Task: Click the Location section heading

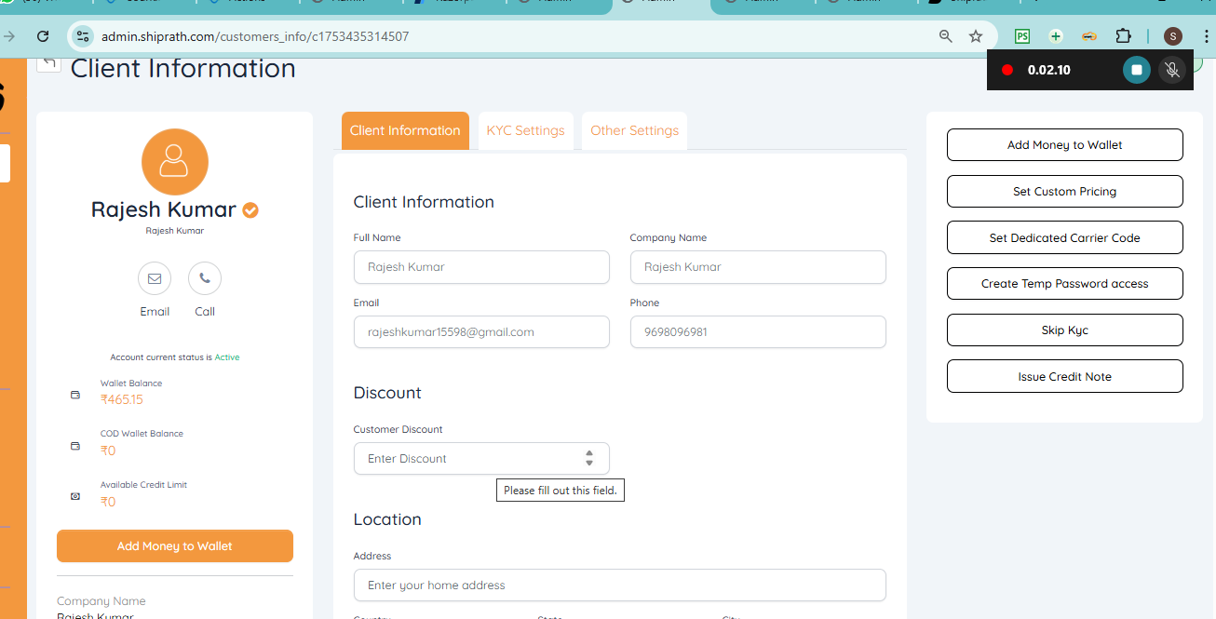Action: pyautogui.click(x=387, y=519)
